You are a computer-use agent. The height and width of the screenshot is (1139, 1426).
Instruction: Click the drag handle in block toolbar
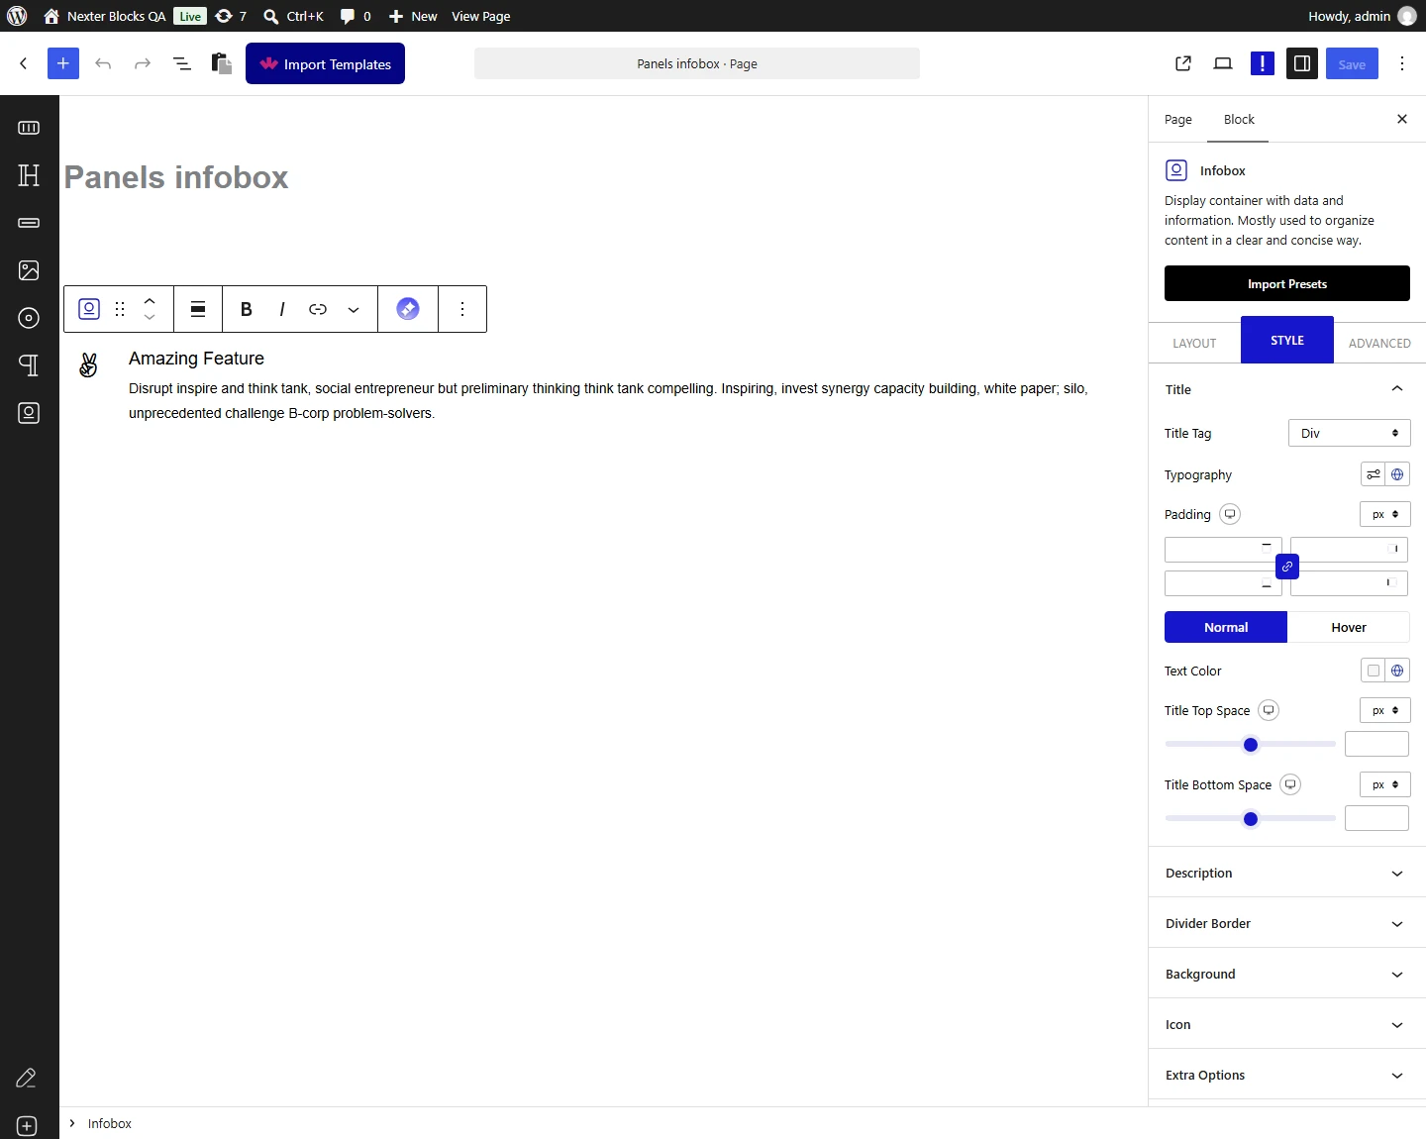(120, 309)
